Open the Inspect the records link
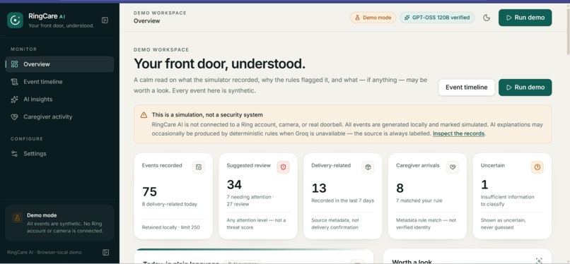The image size is (570, 264). (458, 133)
